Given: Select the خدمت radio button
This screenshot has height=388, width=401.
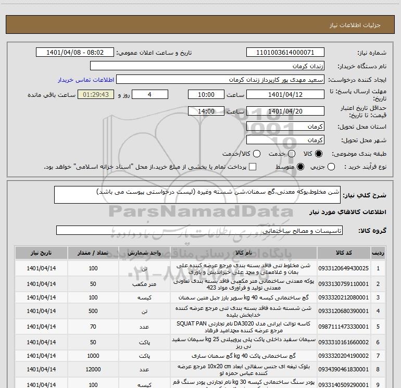Looking at the screenshot, I should [x=292, y=154].
